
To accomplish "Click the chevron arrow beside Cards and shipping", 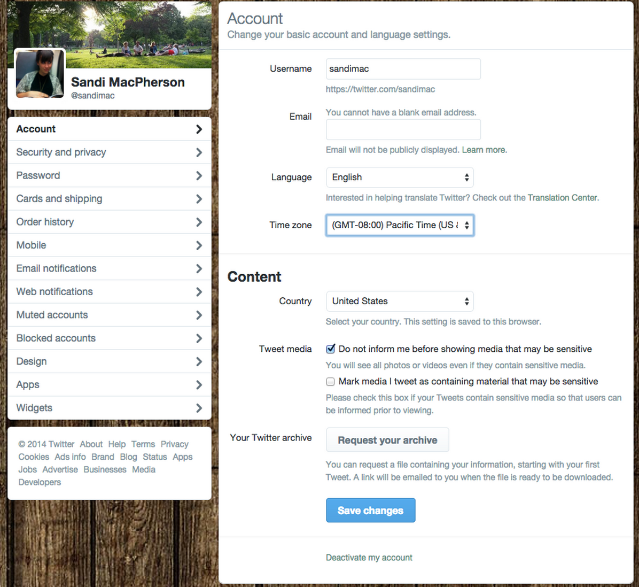I will (199, 199).
